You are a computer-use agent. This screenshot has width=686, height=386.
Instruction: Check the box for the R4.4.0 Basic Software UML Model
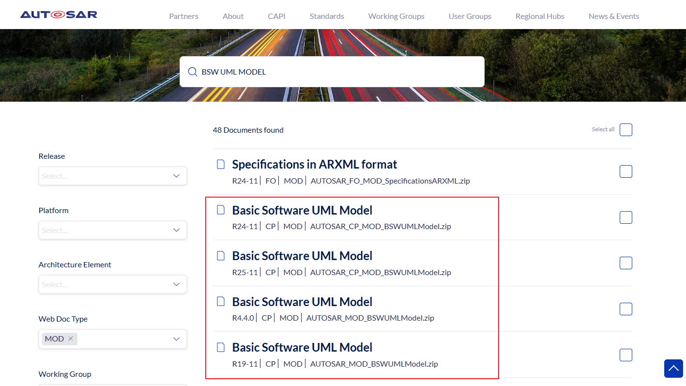tap(626, 309)
